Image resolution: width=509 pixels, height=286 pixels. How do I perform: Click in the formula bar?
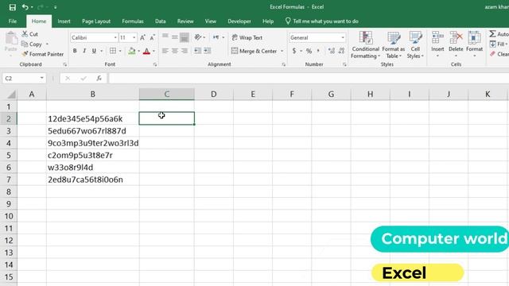pos(309,78)
